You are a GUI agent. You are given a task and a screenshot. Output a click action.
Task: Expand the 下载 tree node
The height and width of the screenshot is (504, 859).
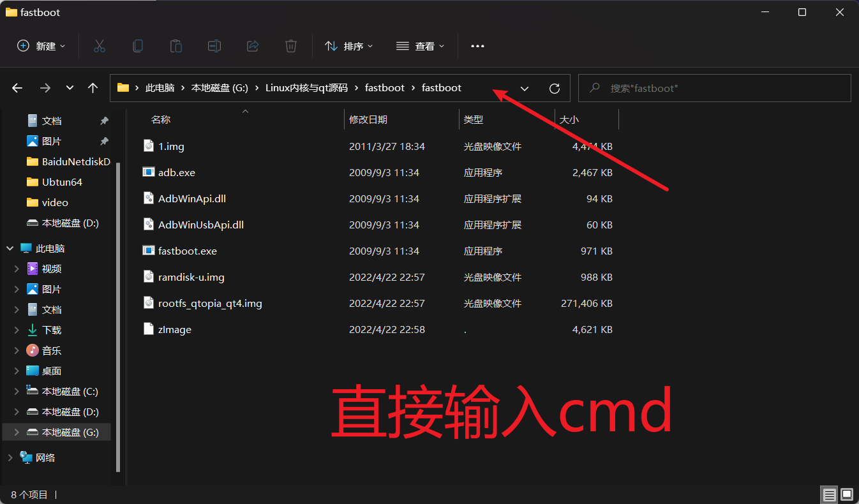tap(17, 330)
